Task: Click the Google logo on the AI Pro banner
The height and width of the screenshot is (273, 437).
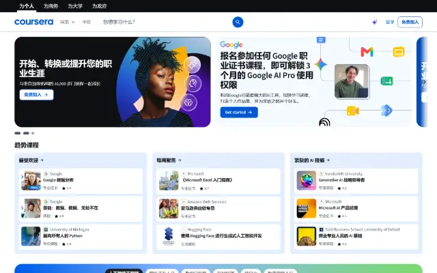Action: pos(231,44)
